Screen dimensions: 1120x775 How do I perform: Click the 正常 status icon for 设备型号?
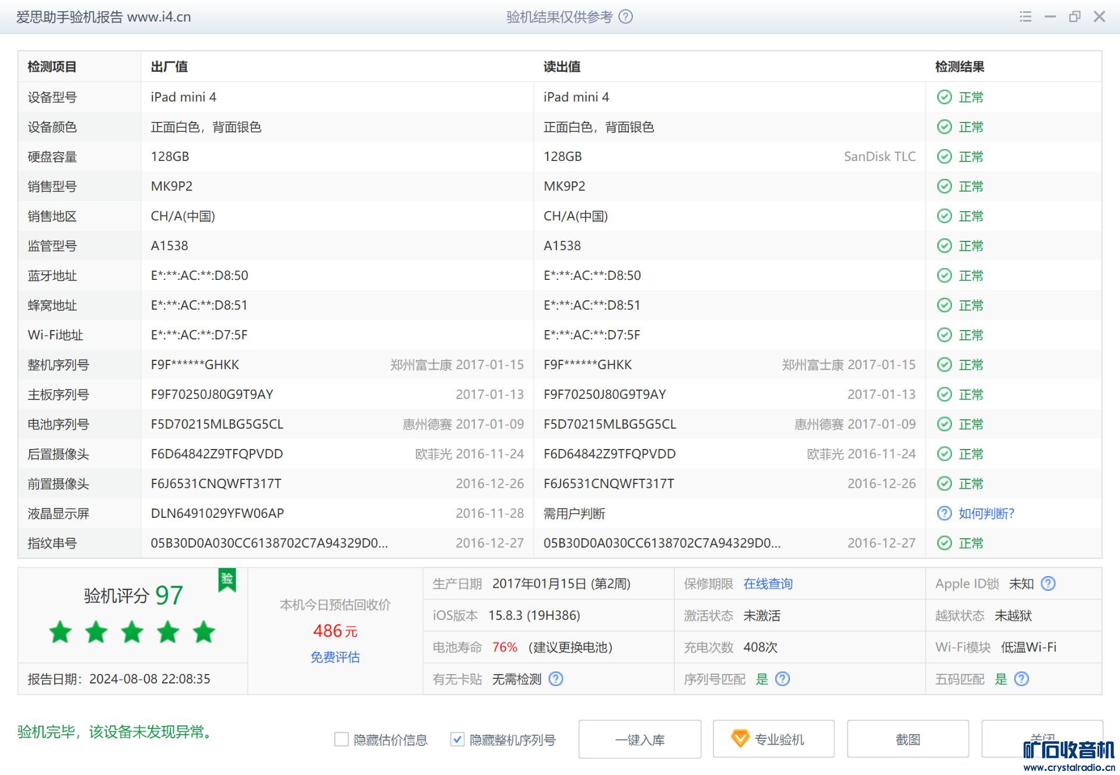click(x=944, y=97)
